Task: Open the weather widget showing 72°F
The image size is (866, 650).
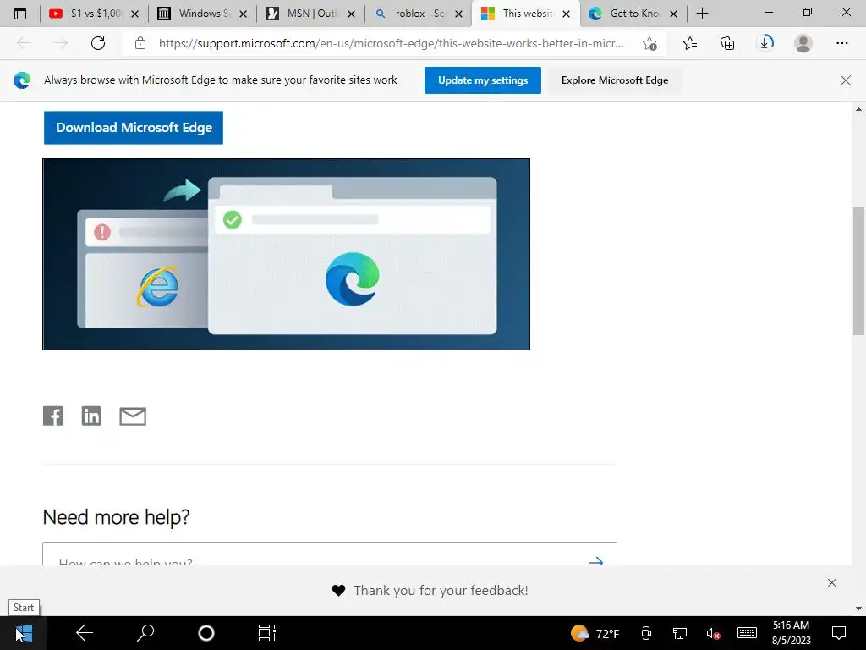Action: point(595,633)
